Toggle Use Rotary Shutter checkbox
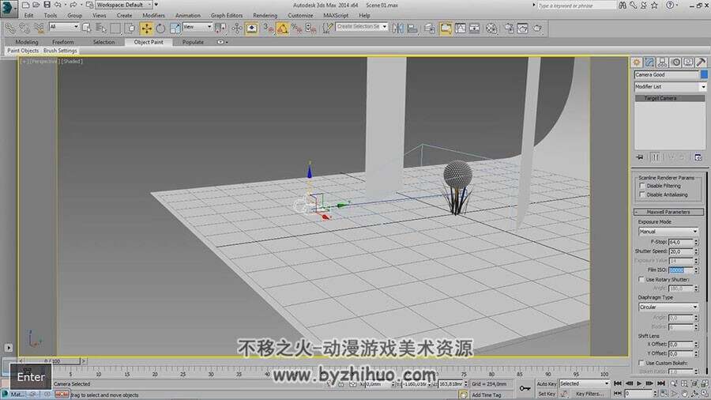The image size is (711, 400). [641, 279]
